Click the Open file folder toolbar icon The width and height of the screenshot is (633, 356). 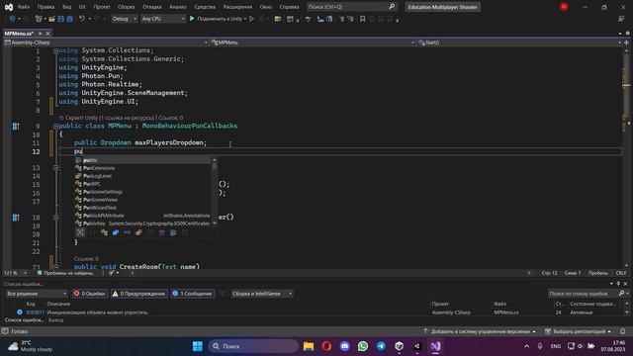pos(51,19)
